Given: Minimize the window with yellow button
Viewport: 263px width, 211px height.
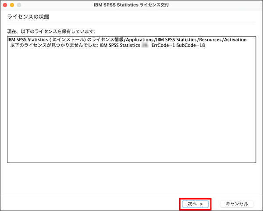Looking at the screenshot, I should pos(12,5).
